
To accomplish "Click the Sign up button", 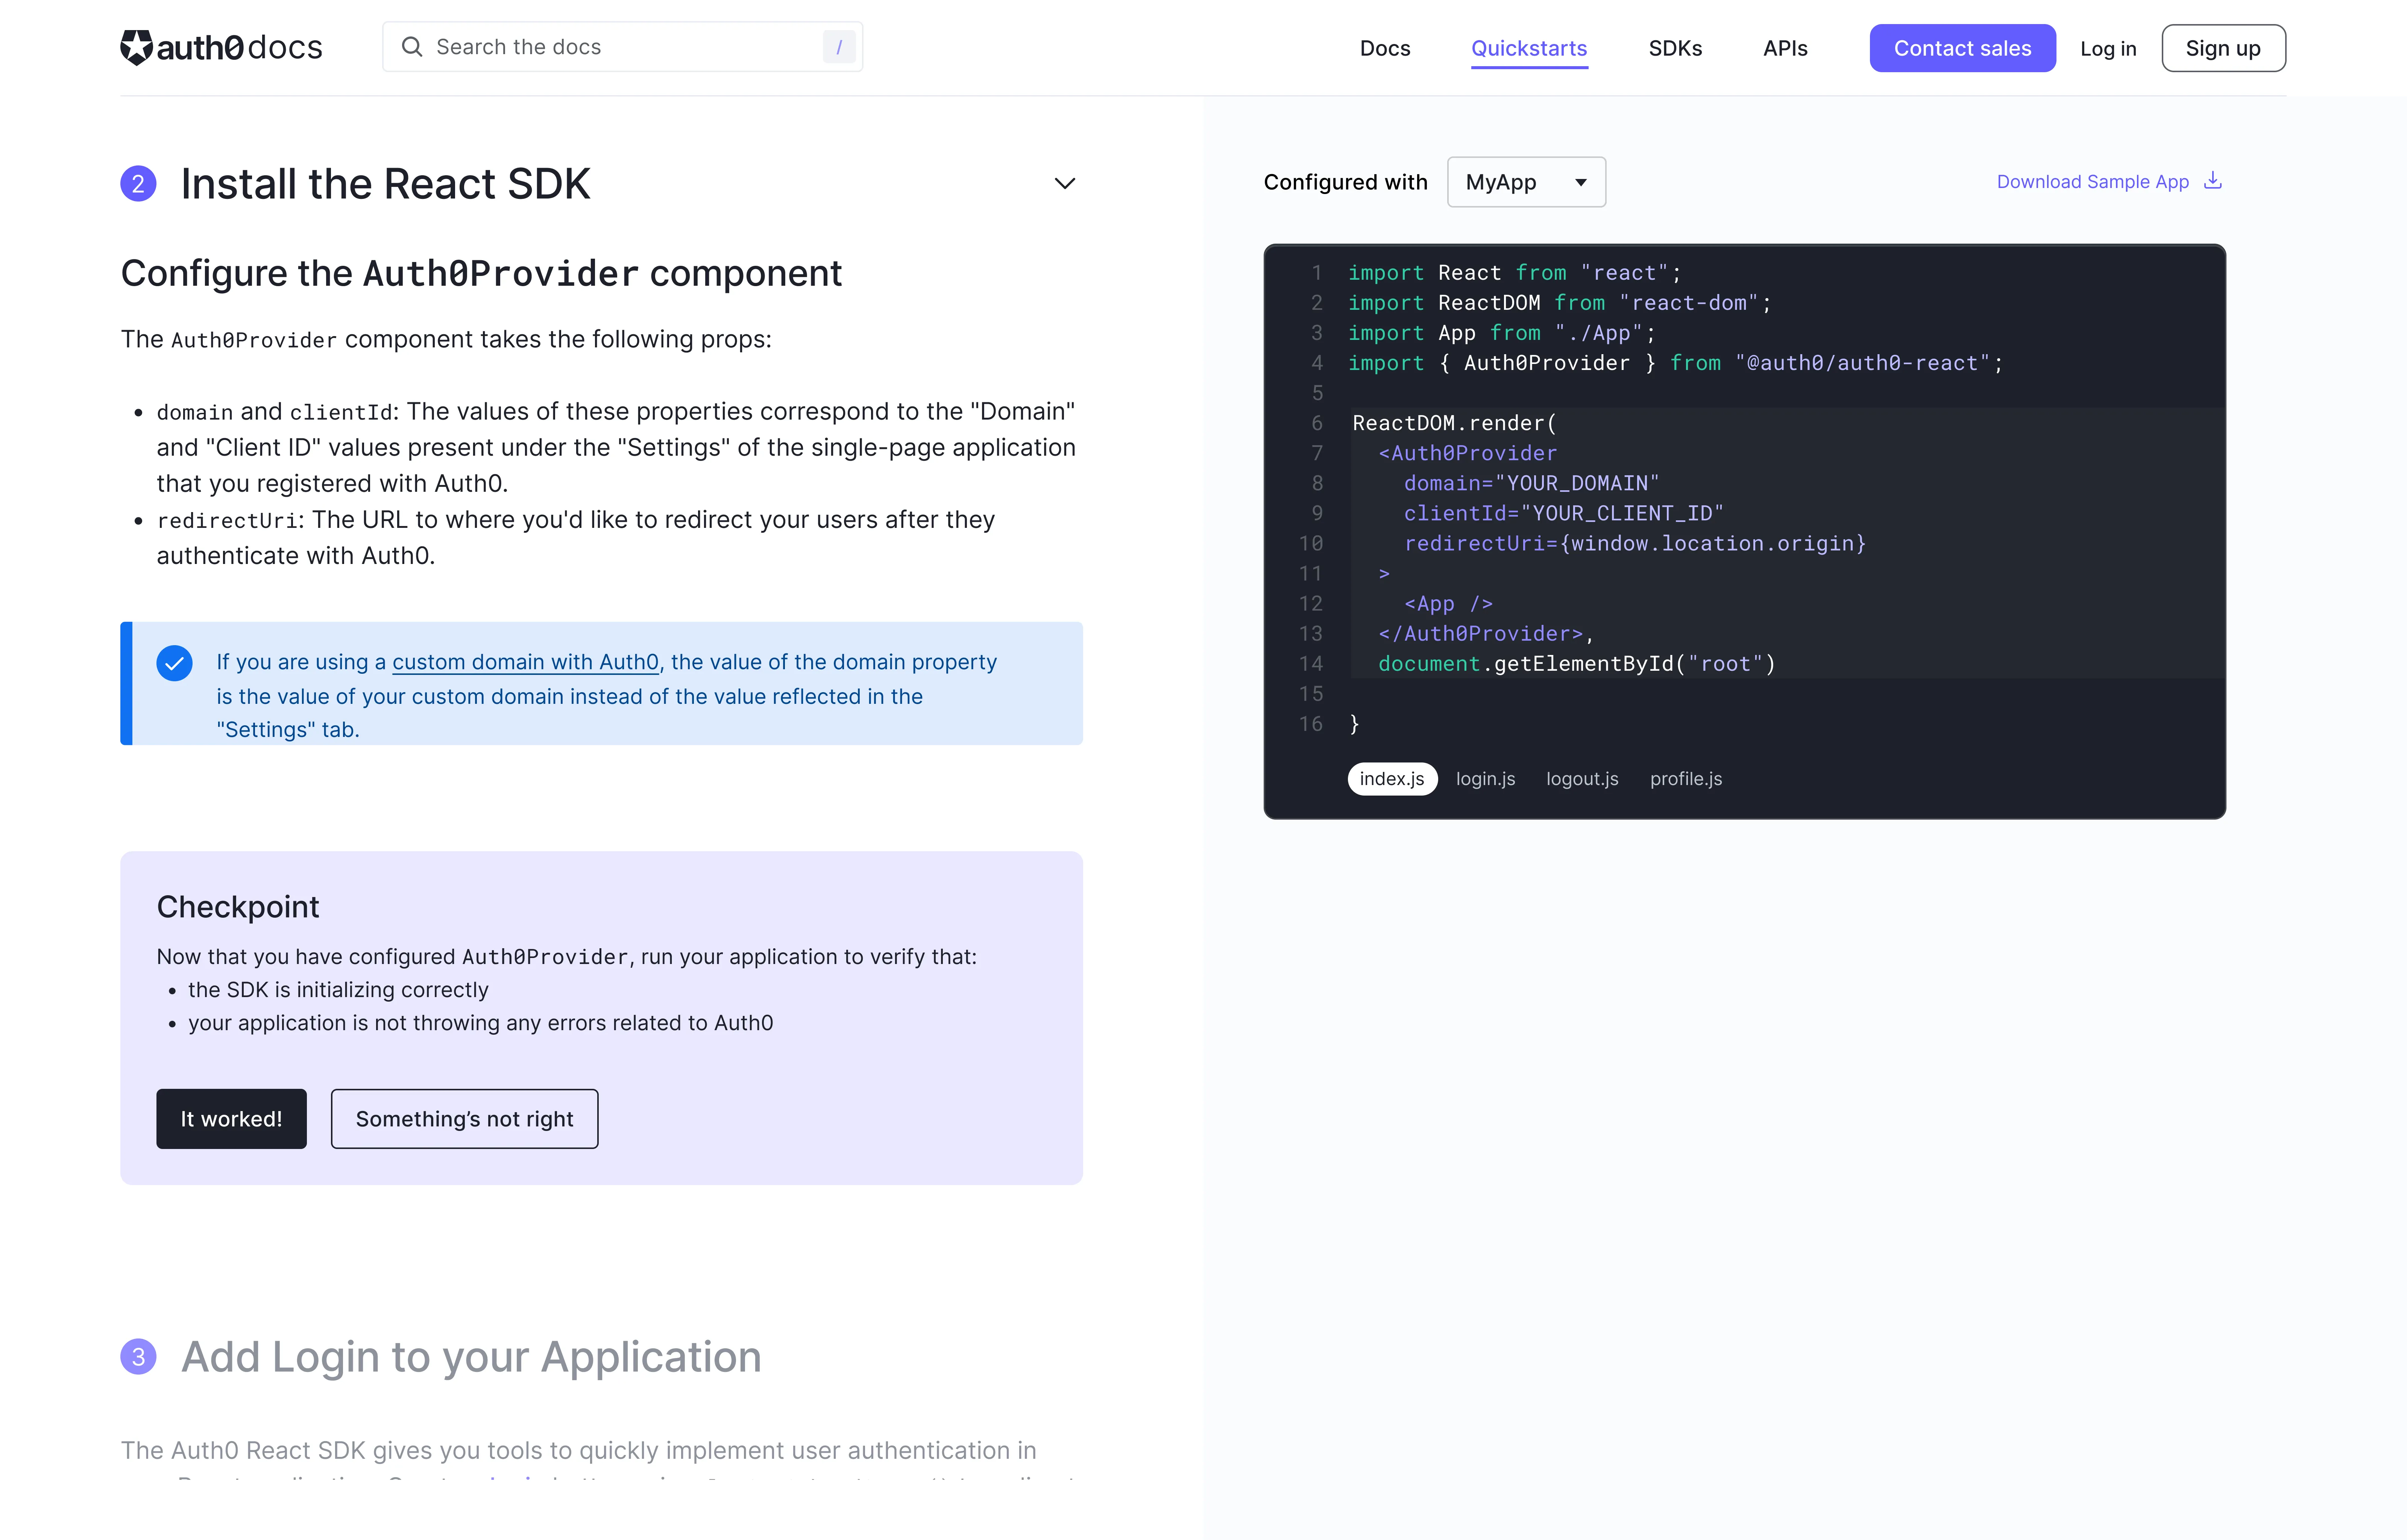I will (2223, 48).
